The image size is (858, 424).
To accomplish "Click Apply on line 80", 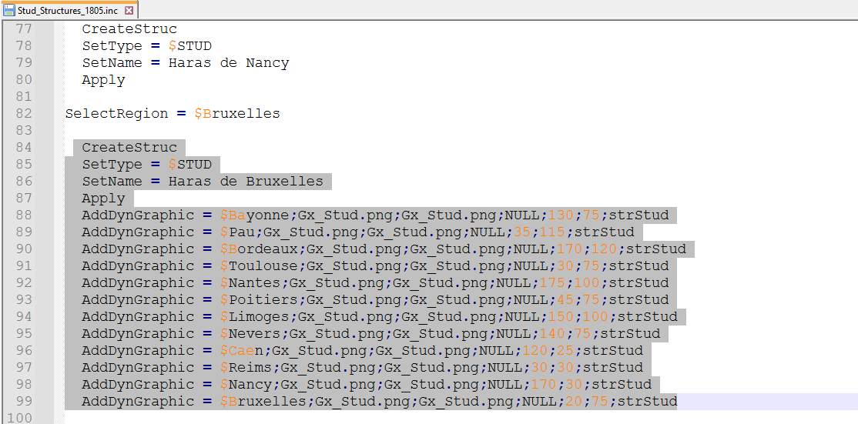I will 103,80.
